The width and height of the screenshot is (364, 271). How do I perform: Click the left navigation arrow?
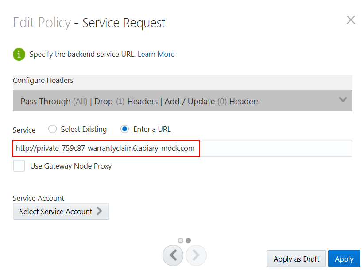173,255
